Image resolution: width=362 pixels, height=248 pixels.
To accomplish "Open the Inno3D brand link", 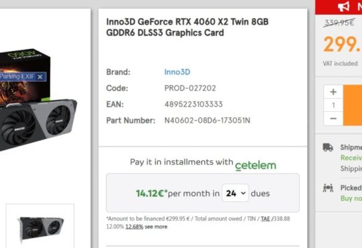I will tap(177, 72).
